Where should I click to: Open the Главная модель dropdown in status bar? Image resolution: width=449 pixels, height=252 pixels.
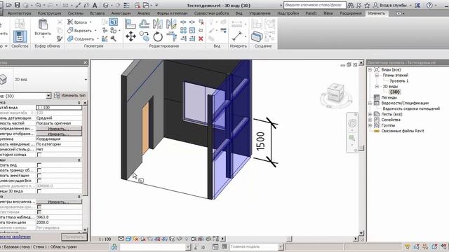(x=281, y=246)
